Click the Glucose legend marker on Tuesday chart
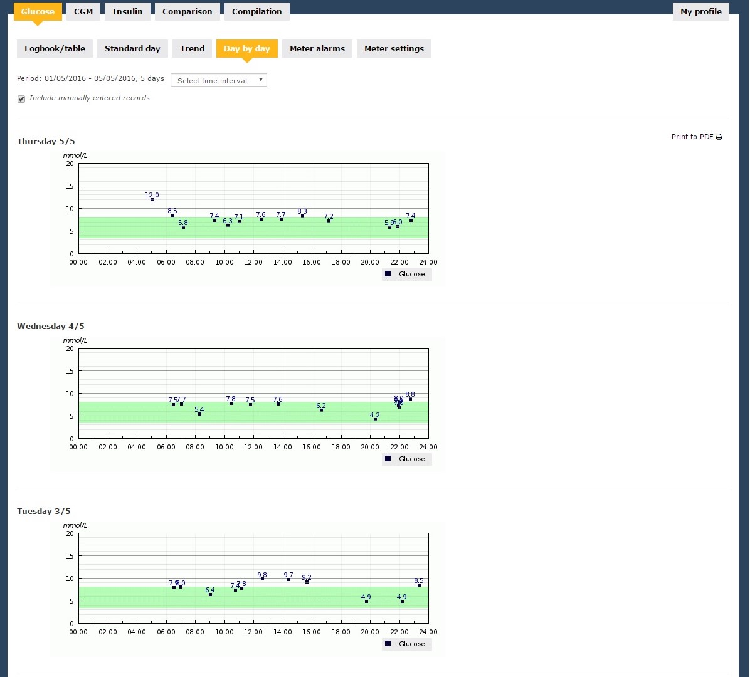The height and width of the screenshot is (677, 750). coord(388,644)
